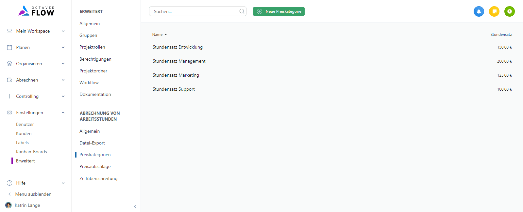Open Stundensatz Marketing row

coord(332,75)
